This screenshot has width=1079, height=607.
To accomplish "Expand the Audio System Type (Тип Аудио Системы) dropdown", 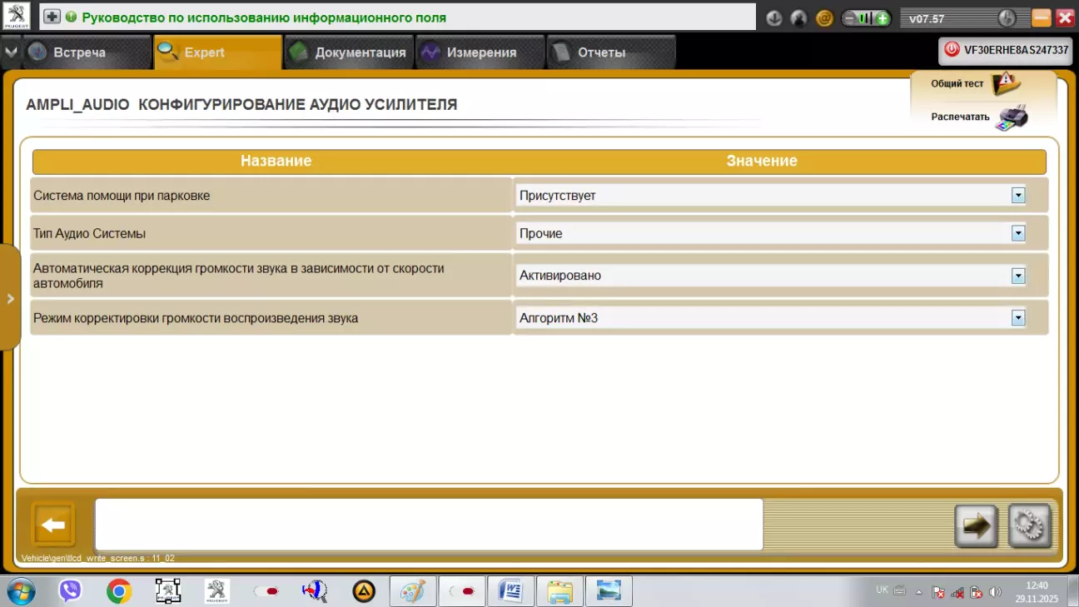I will tap(1017, 234).
